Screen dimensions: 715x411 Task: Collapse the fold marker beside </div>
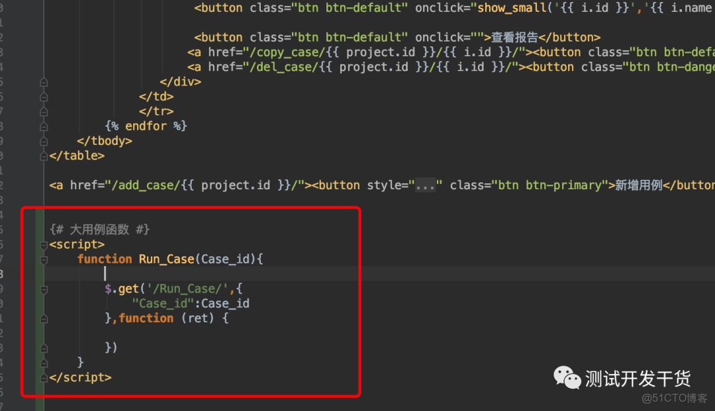coord(44,82)
